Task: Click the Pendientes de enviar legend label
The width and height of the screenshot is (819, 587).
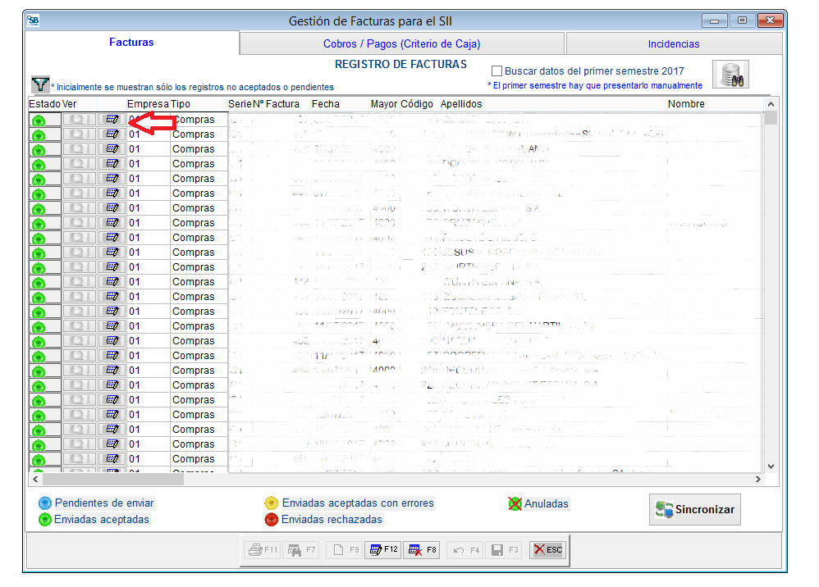Action: pos(103,503)
